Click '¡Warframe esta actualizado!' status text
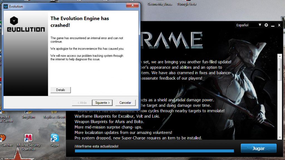Image resolution: width=285 pixels, height=160 pixels. click(96, 146)
